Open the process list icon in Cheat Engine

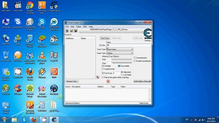tap(67, 31)
